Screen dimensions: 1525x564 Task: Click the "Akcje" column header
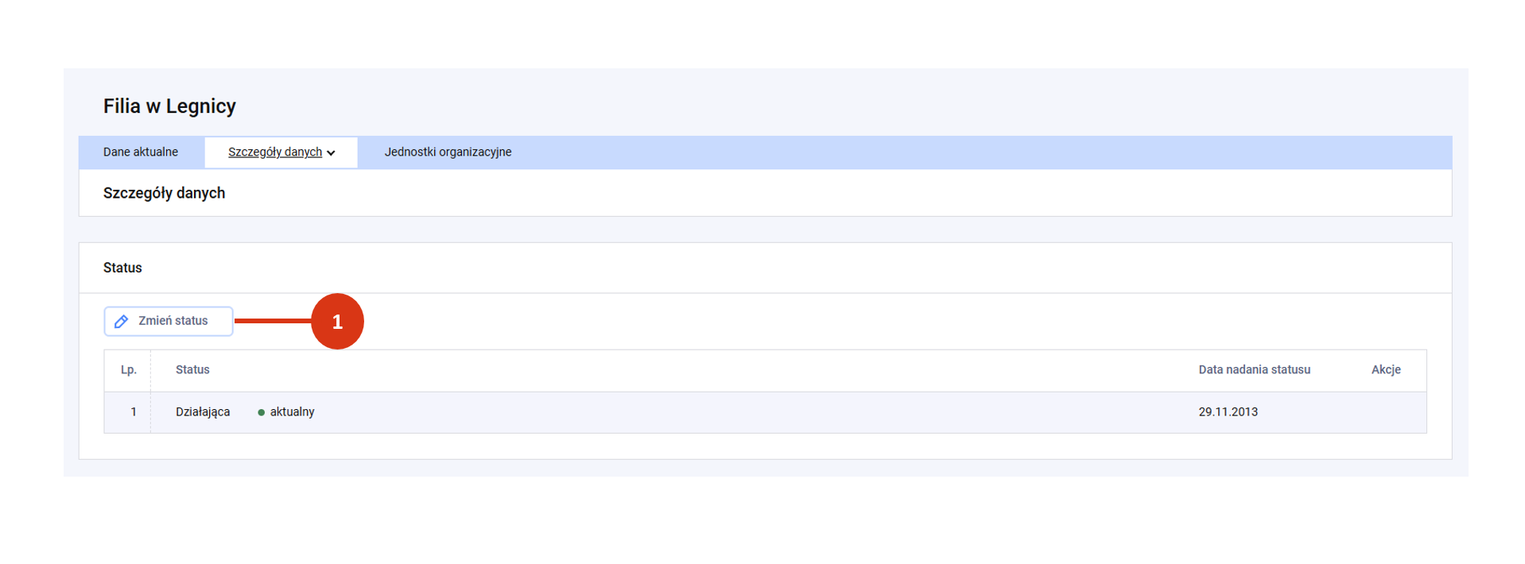pyautogui.click(x=1385, y=370)
